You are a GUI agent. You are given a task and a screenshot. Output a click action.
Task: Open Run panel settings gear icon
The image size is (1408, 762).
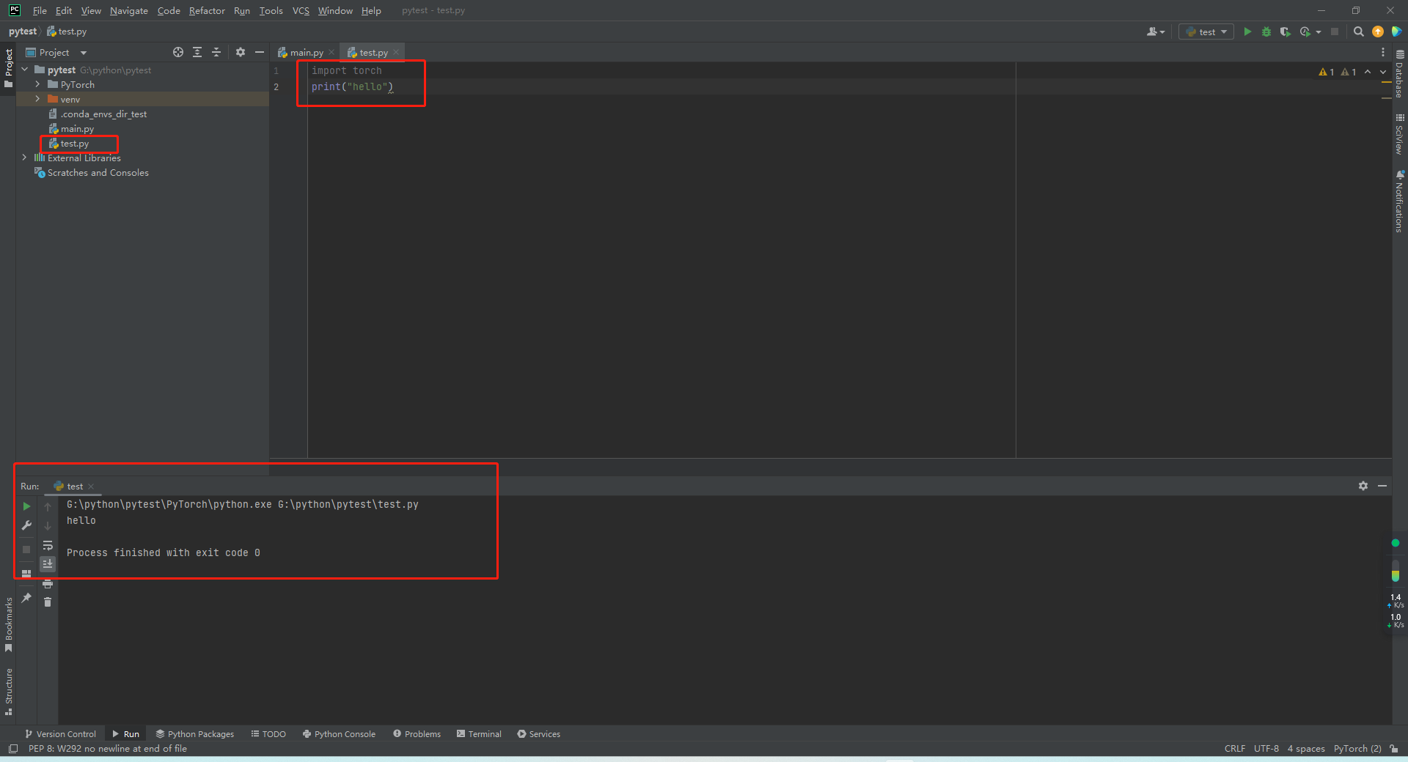[1363, 486]
